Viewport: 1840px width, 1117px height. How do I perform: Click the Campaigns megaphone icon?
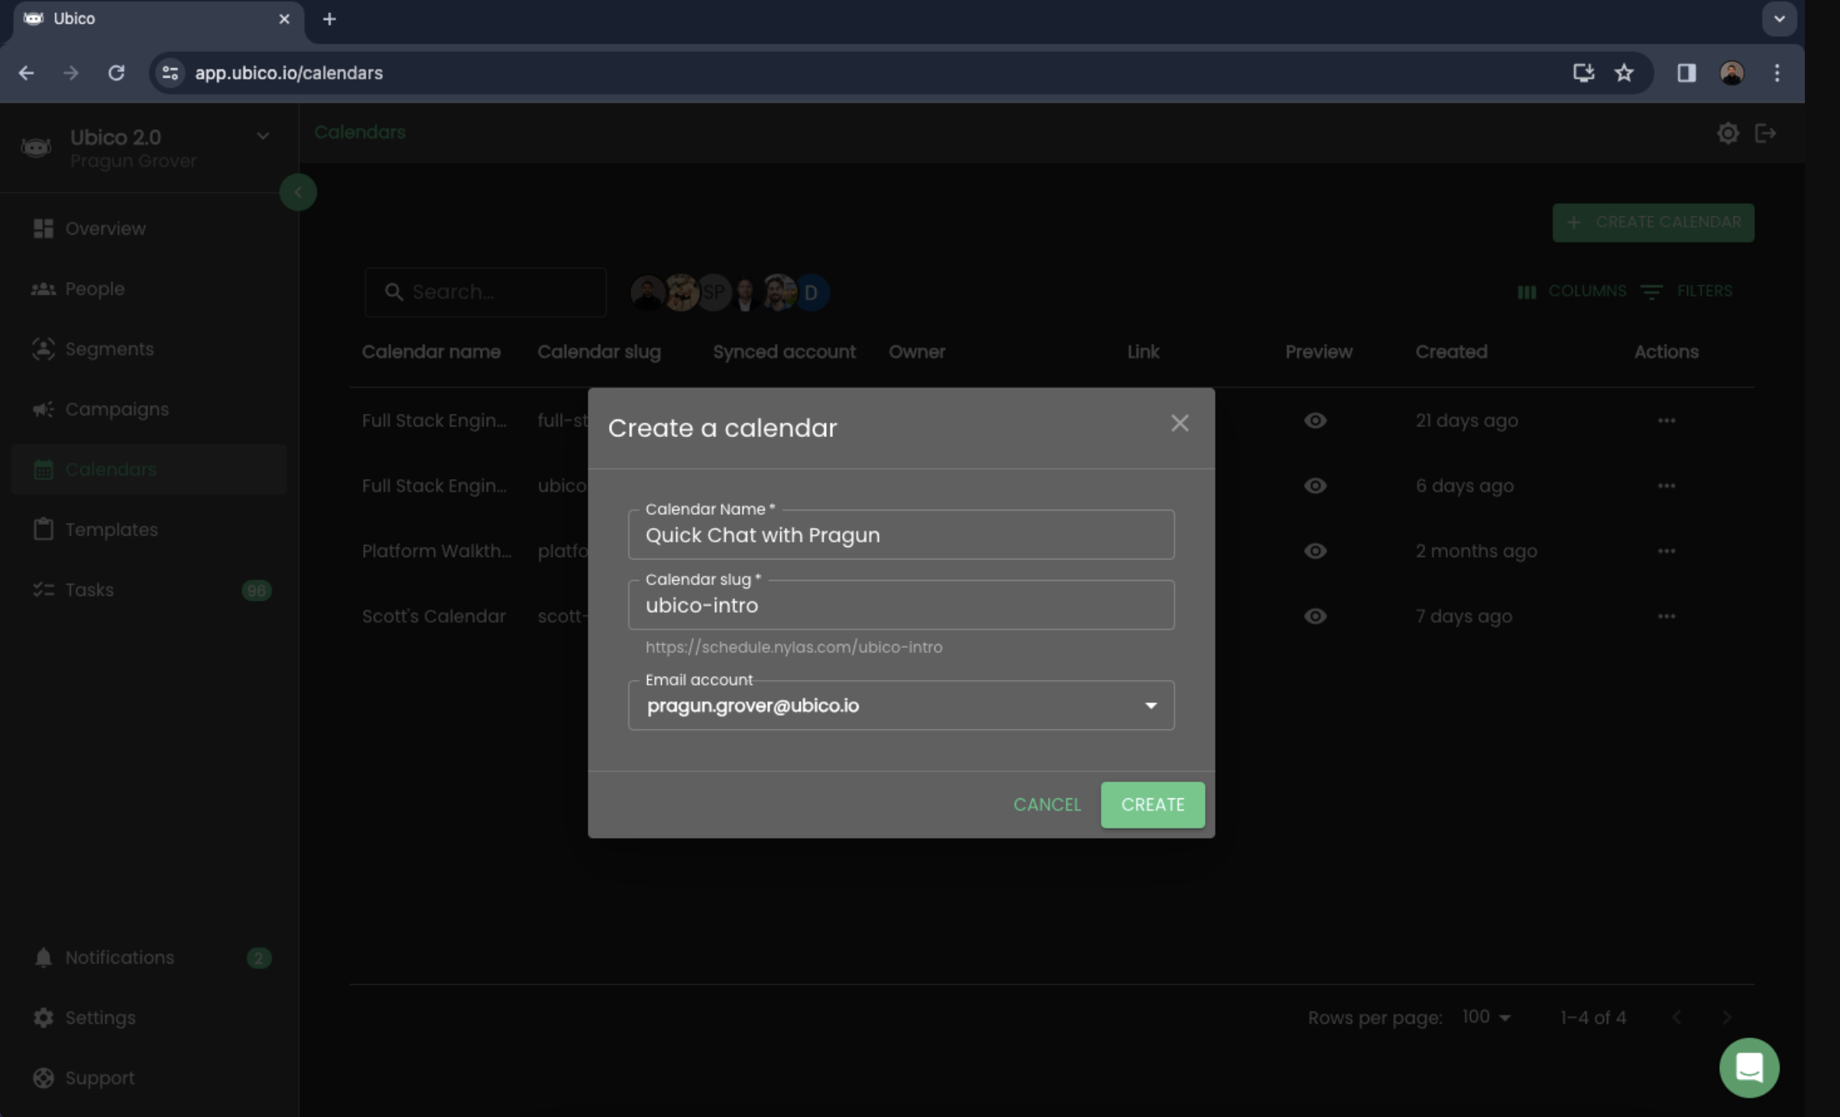44,410
